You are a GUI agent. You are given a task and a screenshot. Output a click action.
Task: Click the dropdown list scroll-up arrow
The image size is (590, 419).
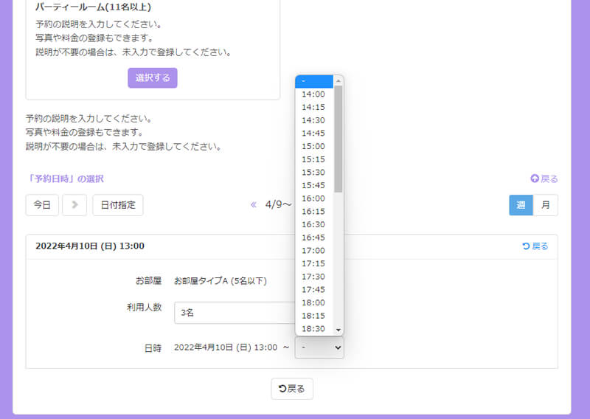tap(339, 81)
